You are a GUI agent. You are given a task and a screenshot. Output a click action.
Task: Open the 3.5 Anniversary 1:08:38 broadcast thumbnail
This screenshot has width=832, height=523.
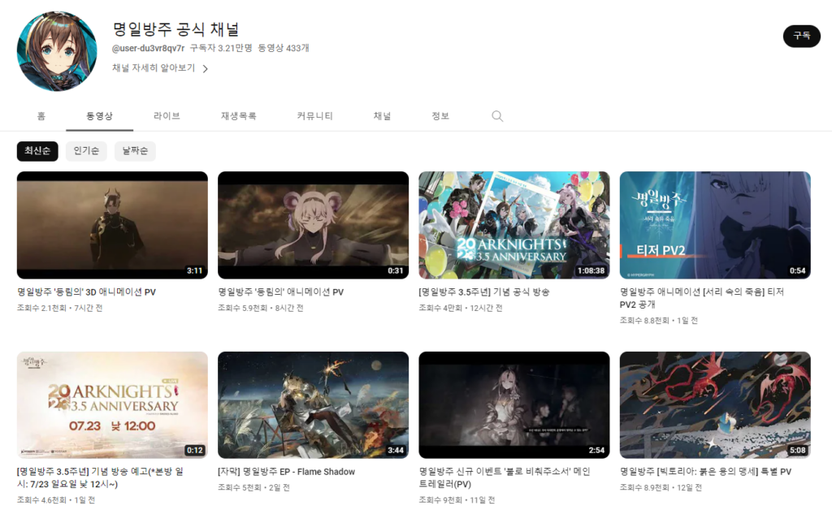click(x=514, y=225)
